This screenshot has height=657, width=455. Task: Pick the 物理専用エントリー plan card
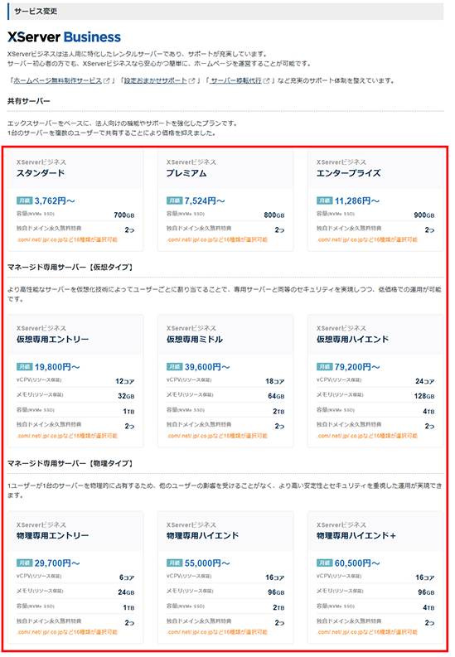coord(76,577)
